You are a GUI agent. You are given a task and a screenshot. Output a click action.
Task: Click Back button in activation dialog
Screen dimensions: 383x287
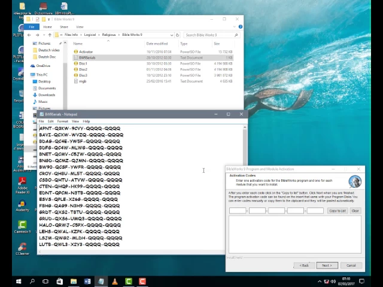coord(304,265)
